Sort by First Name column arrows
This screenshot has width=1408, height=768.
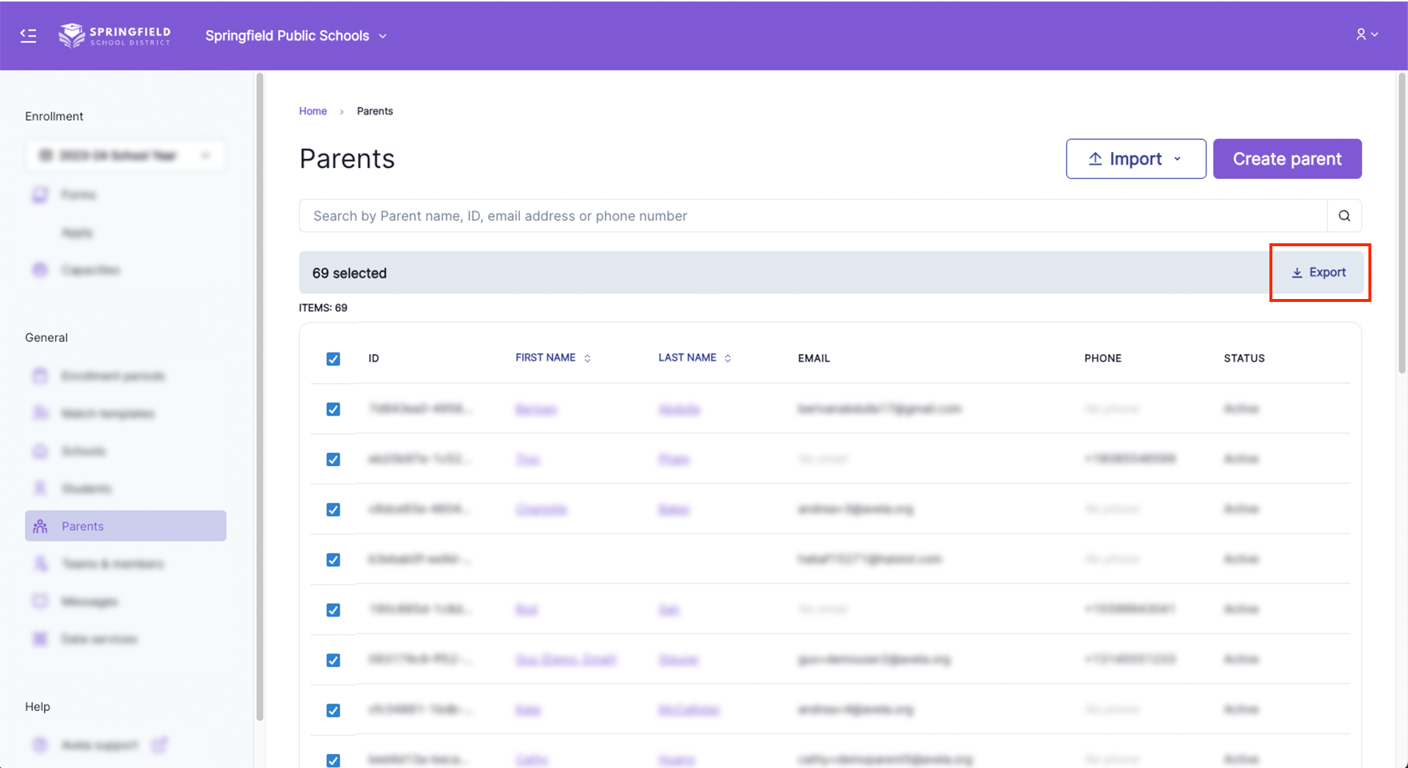click(x=587, y=358)
